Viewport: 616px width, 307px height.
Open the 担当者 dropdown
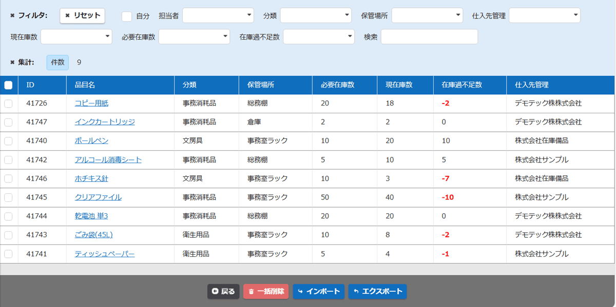[x=218, y=15]
